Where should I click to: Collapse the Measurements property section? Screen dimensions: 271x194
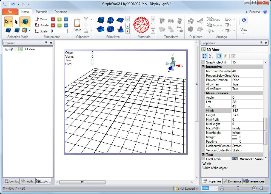pos(203,93)
